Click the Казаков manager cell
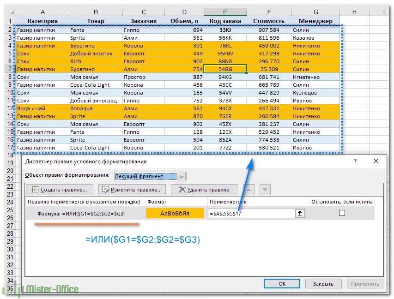The image size is (394, 299). pyautogui.click(x=316, y=38)
